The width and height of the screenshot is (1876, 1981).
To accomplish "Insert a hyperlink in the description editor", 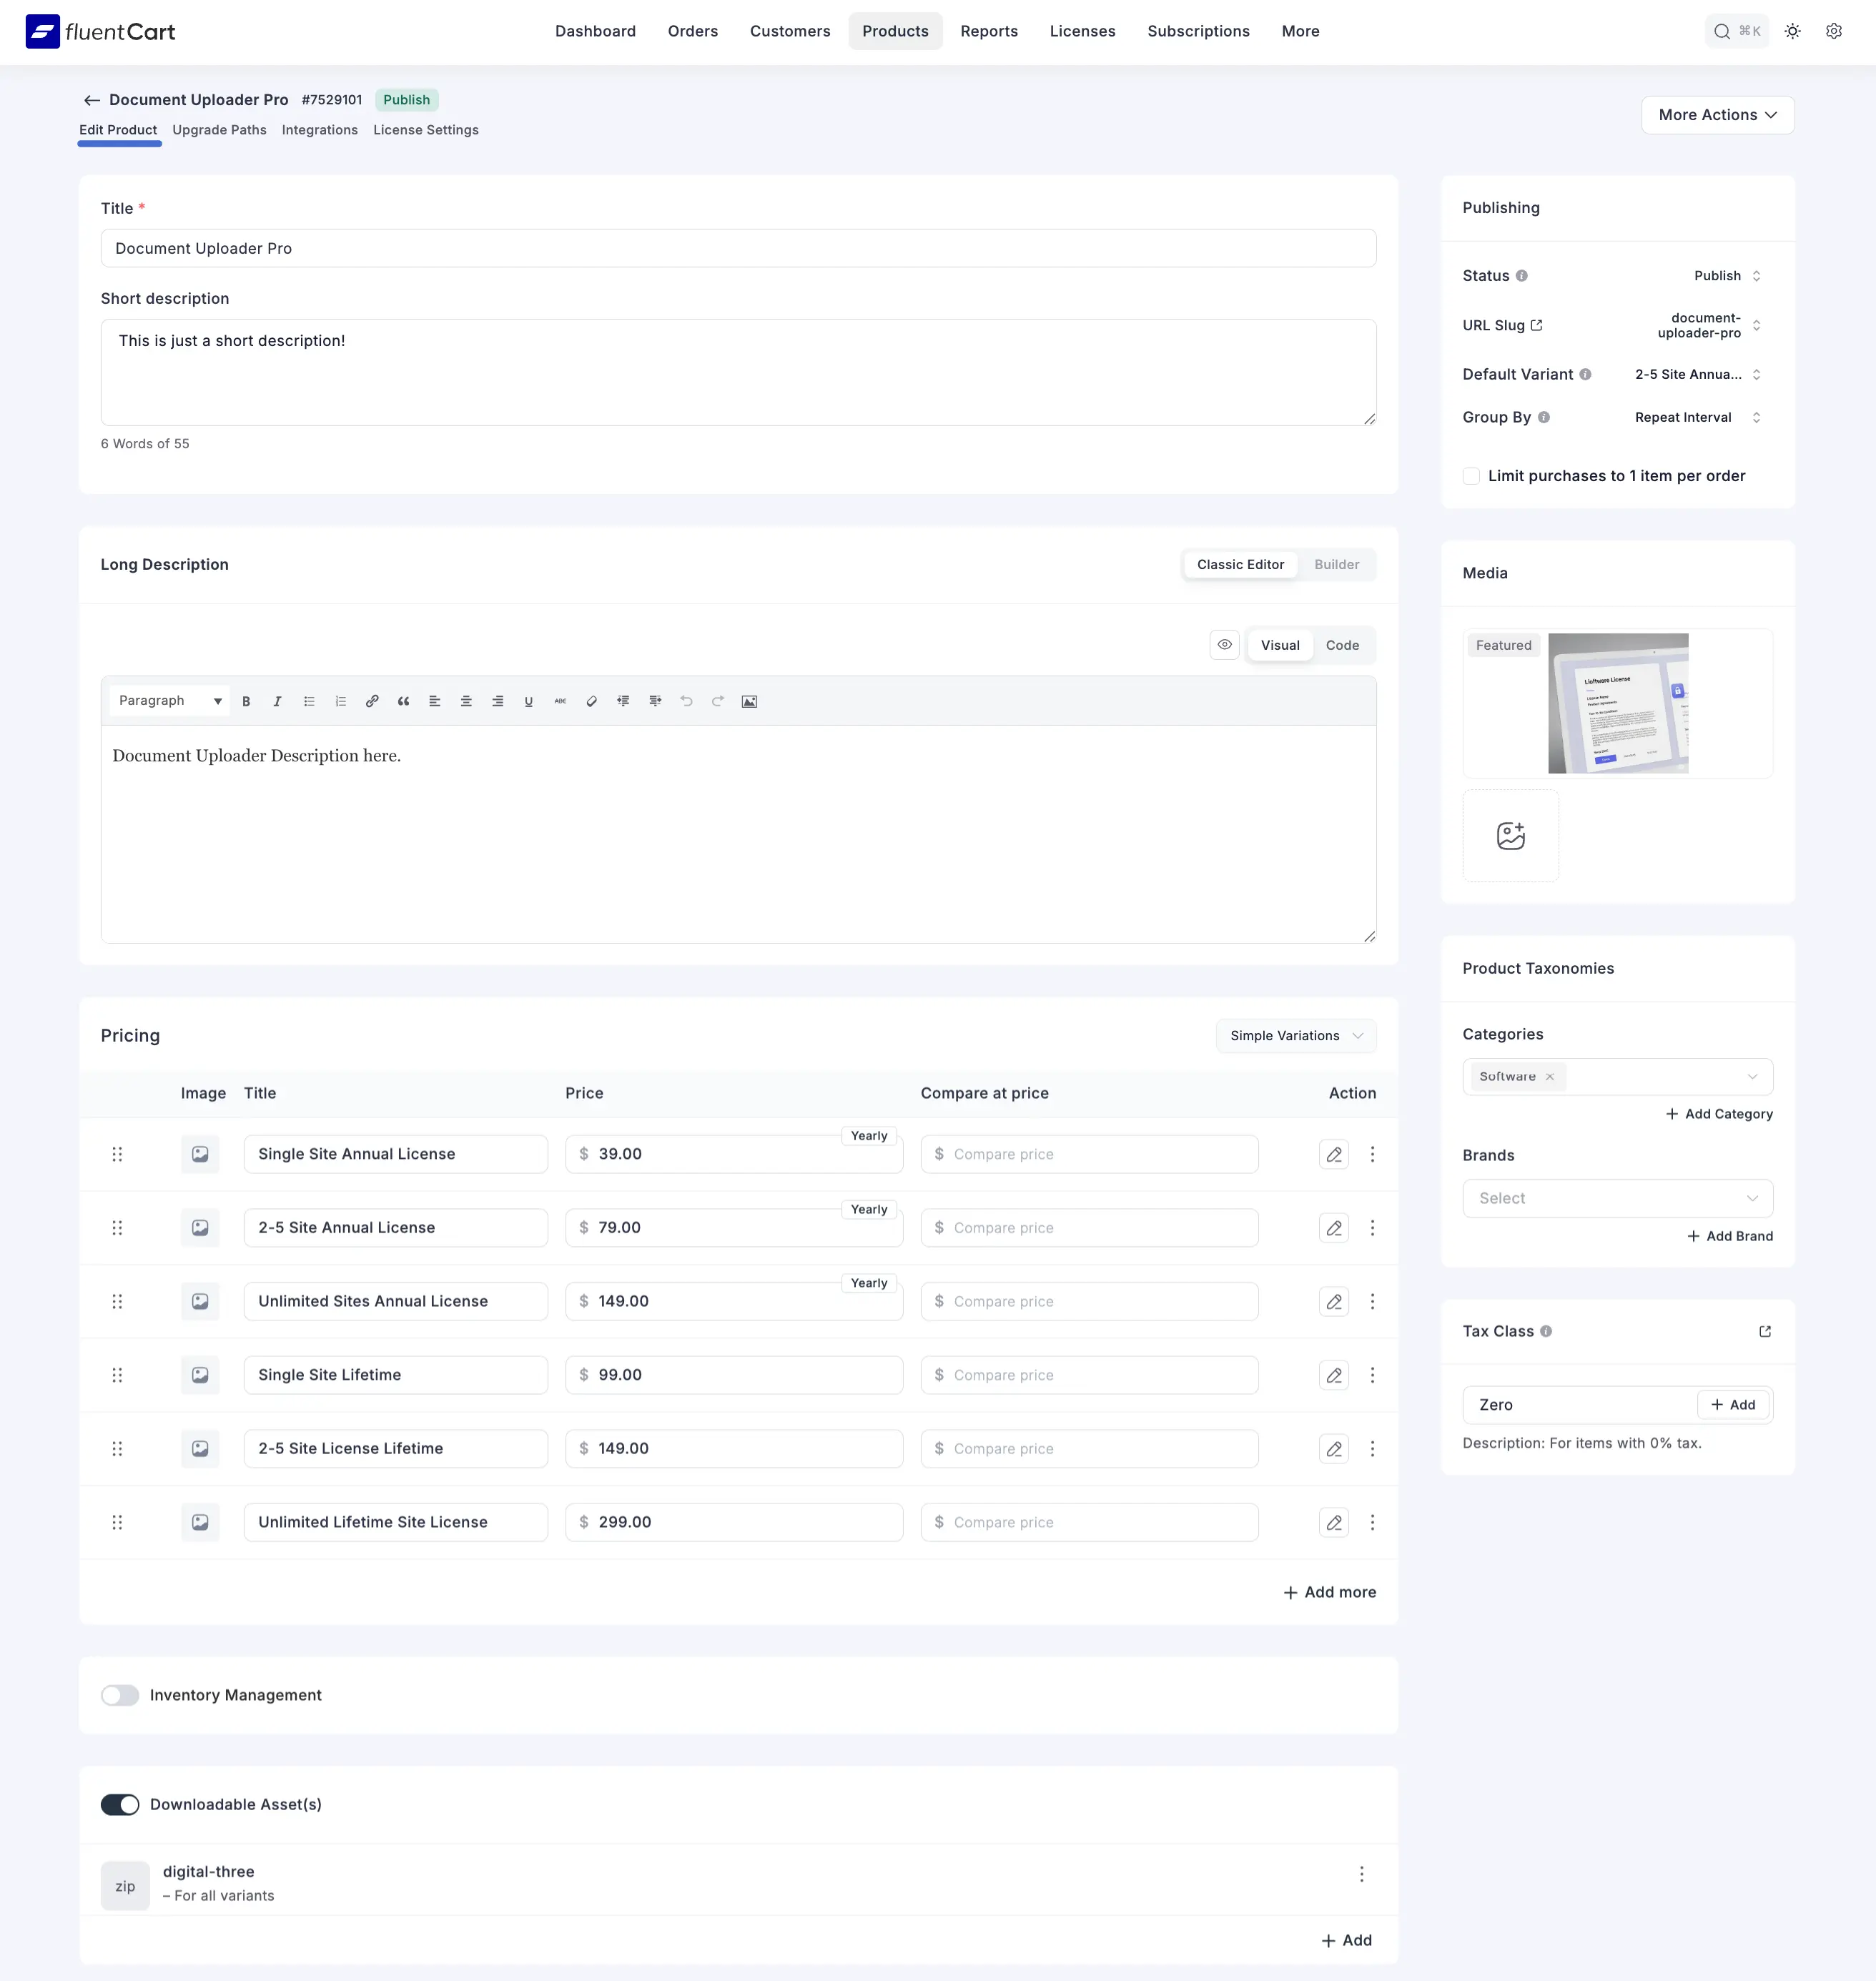I will tap(372, 700).
